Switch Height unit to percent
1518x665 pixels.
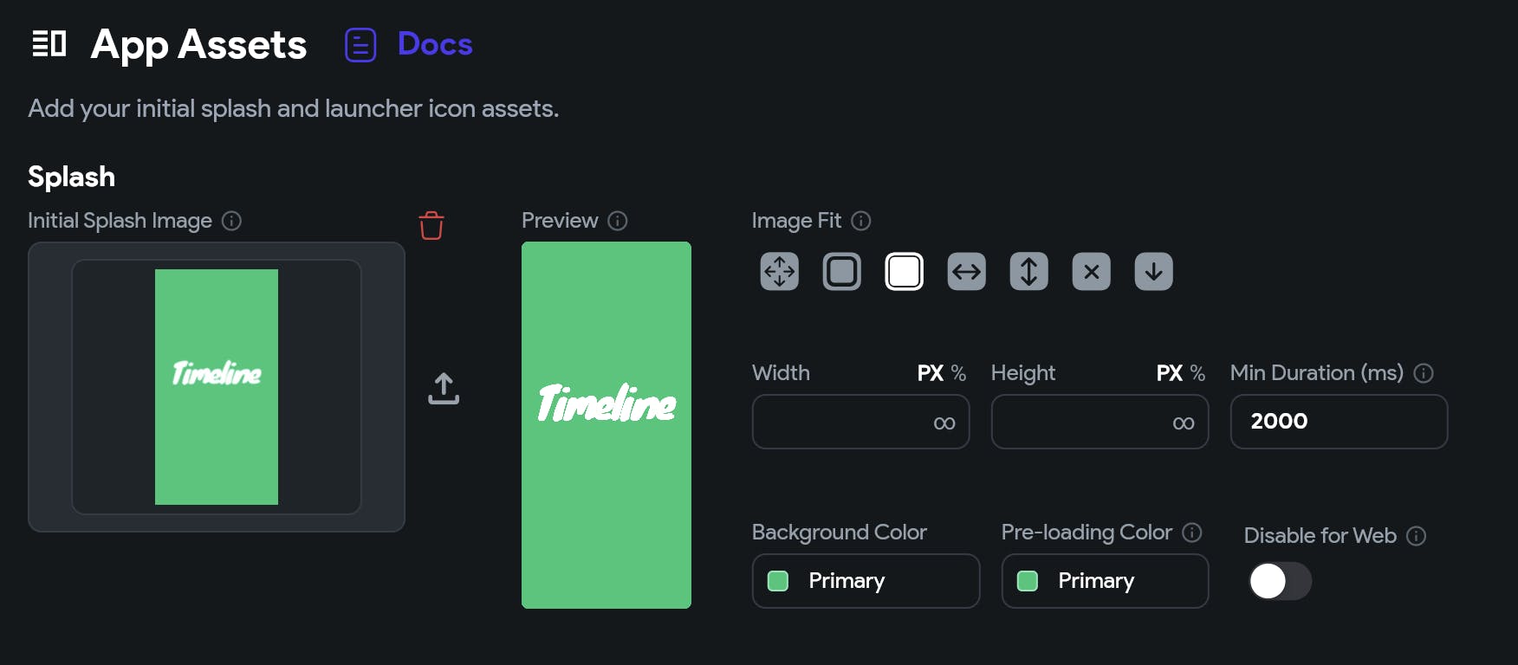coord(1197,373)
